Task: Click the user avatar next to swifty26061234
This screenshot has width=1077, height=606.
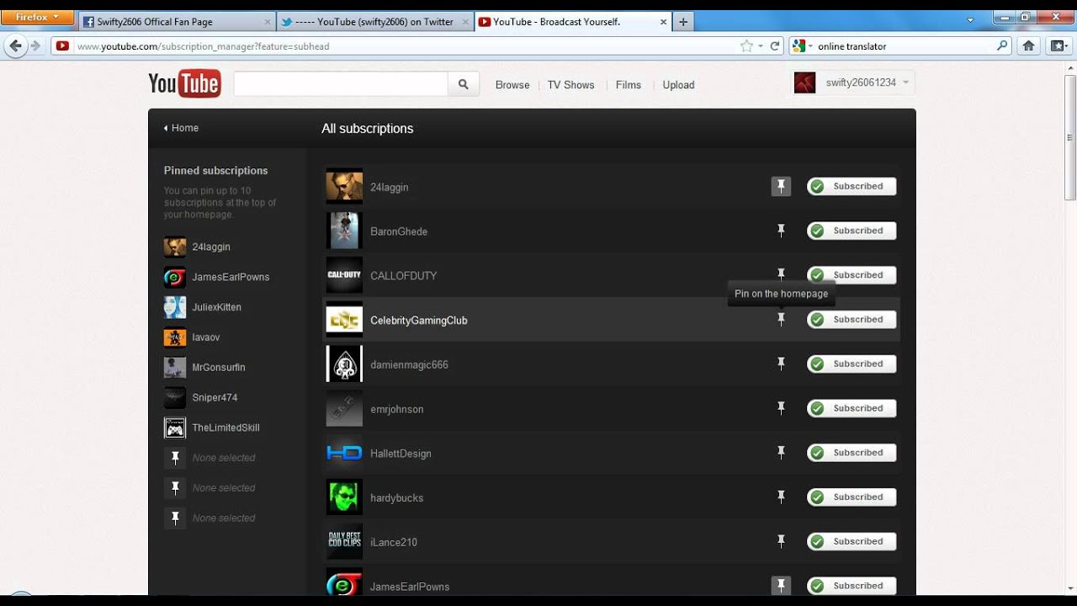Action: pyautogui.click(x=804, y=82)
